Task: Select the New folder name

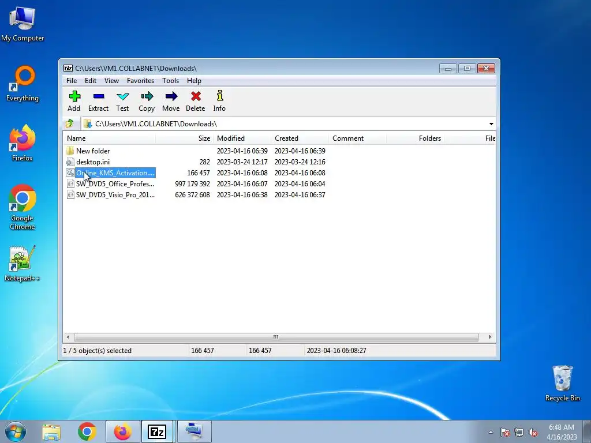Action: click(93, 151)
